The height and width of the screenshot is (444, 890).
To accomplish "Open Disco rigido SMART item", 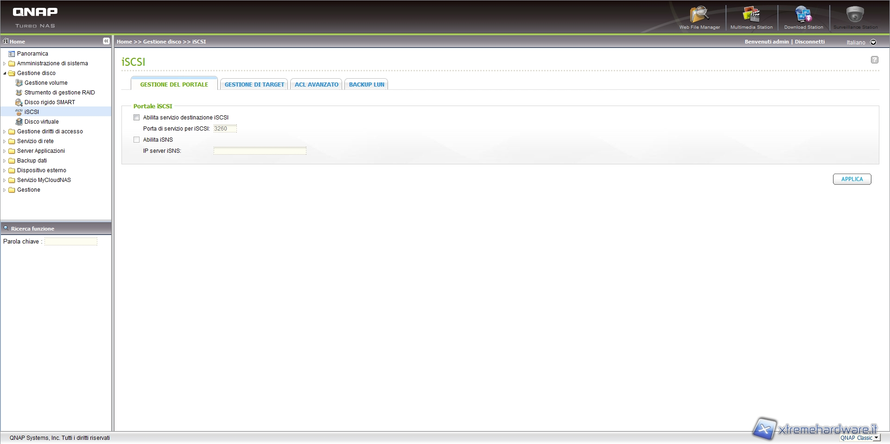I will pyautogui.click(x=50, y=102).
